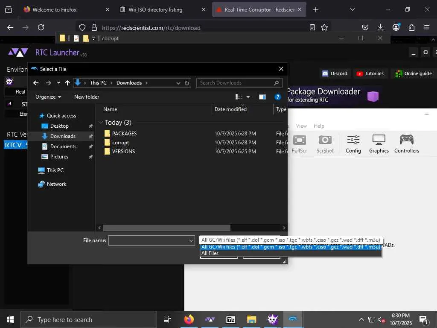Screen dimensions: 437x328
Task: Select Quick access in the navigation tree
Action: (61, 115)
